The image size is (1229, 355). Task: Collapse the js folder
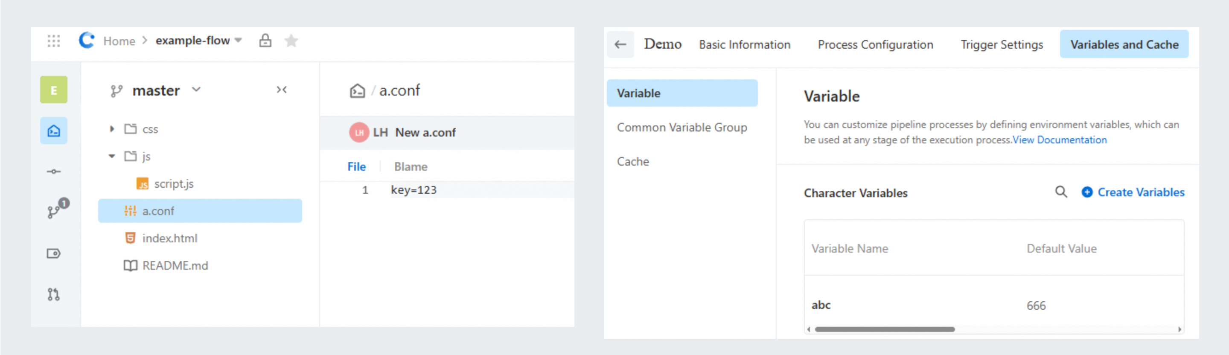112,156
